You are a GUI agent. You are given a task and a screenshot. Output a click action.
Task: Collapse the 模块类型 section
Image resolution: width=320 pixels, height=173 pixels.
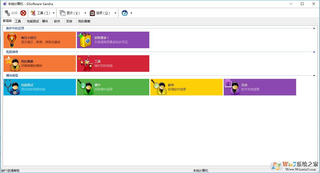314,75
